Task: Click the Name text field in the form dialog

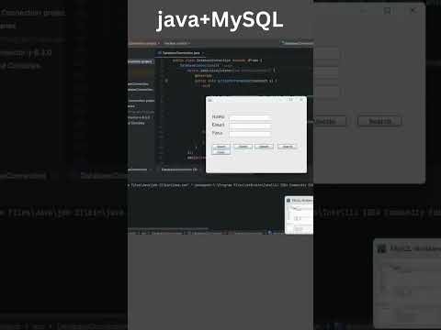Action: click(250, 117)
